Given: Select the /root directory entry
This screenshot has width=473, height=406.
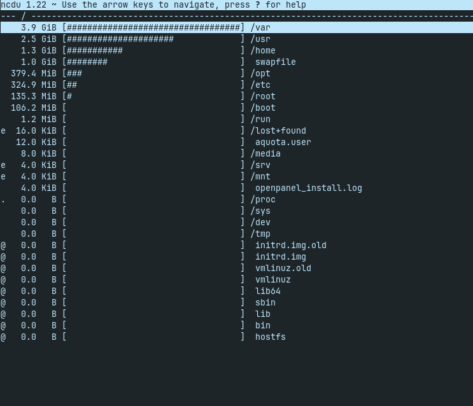Looking at the screenshot, I should tap(237, 96).
